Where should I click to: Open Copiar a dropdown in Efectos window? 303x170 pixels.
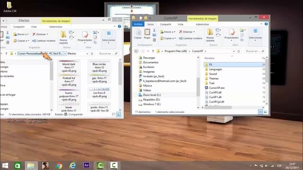coord(21,41)
